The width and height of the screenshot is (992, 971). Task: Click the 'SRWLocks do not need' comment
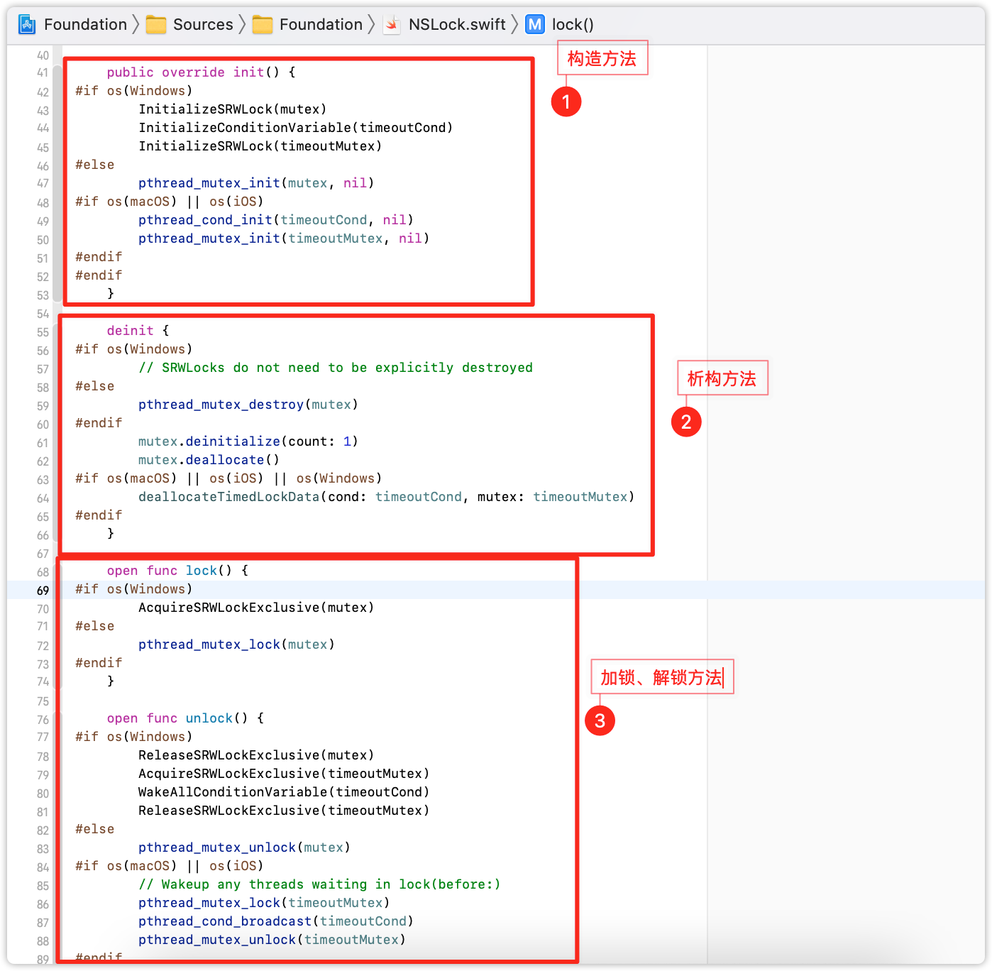336,368
